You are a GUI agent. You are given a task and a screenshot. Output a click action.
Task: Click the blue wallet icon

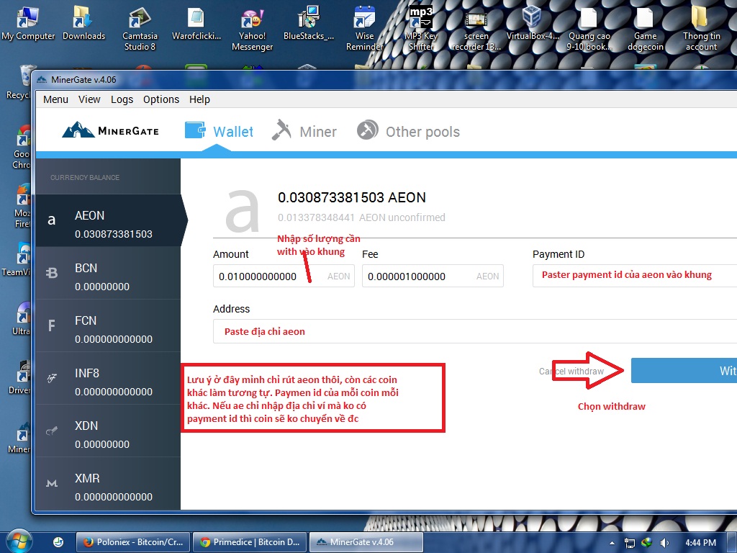195,130
